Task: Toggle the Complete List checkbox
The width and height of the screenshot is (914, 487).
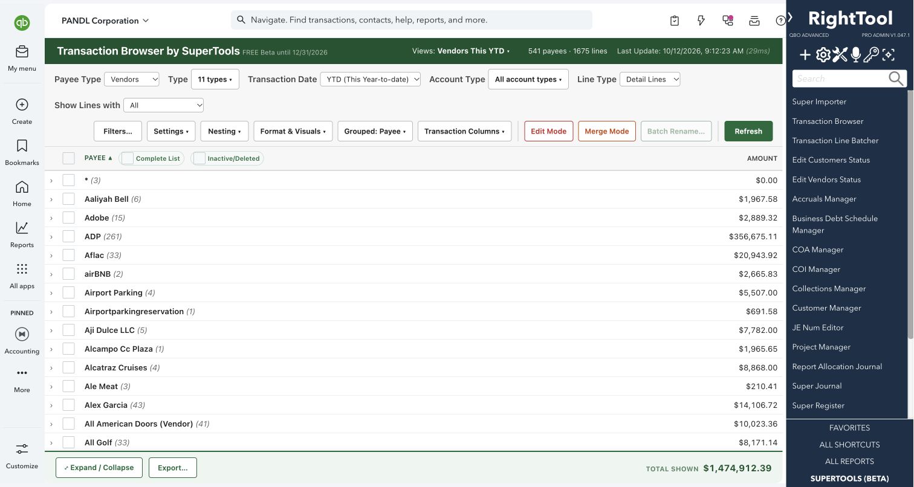Action: (128, 158)
